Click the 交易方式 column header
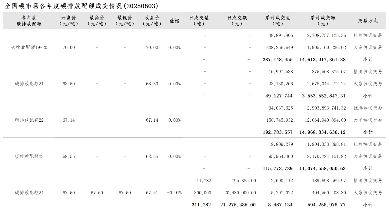389x210 pixels. click(368, 21)
